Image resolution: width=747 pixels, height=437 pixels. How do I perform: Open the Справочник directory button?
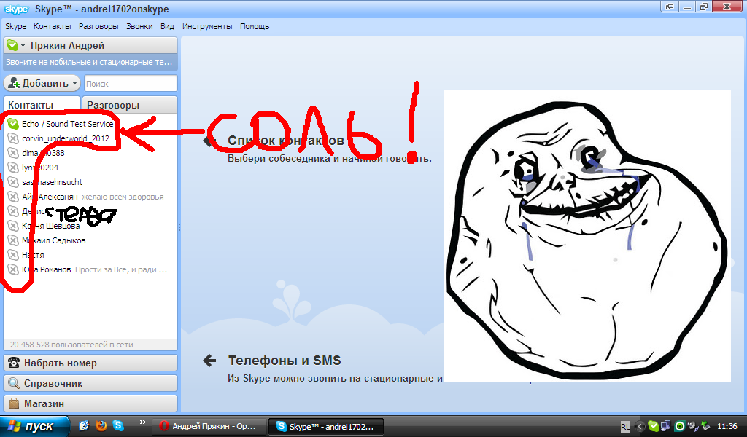90,383
